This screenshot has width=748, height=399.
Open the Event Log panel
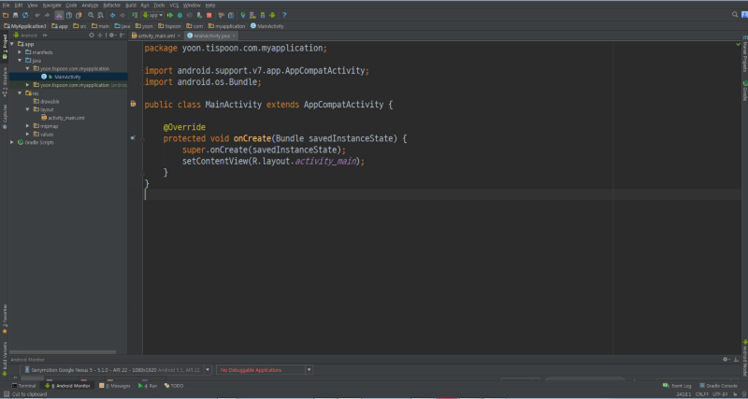pyautogui.click(x=679, y=385)
